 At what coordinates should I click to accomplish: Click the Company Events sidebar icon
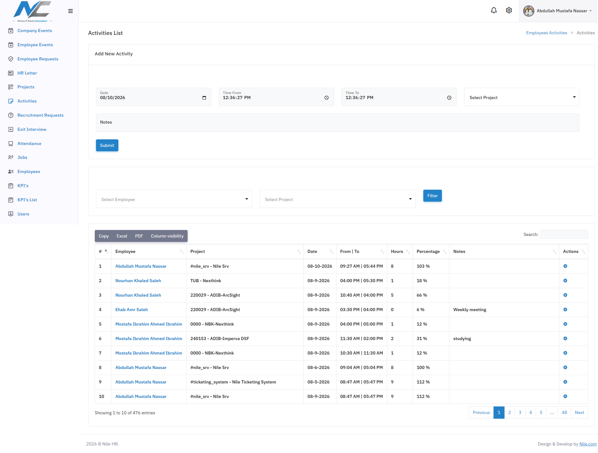[x=11, y=31]
